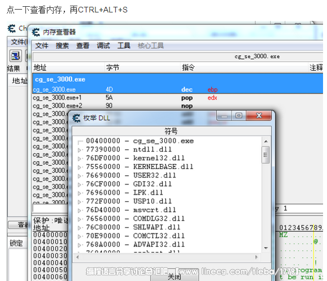Click the 指令 column header
This screenshot has height=281, width=327.
(x=244, y=67)
